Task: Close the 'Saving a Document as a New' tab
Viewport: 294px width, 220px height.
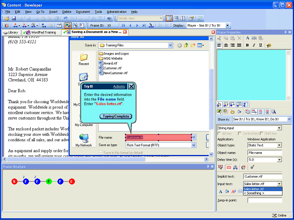Action: point(124,32)
